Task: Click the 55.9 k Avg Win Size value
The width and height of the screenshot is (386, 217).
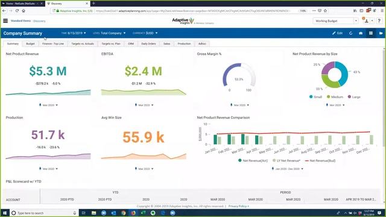Action: [144, 137]
